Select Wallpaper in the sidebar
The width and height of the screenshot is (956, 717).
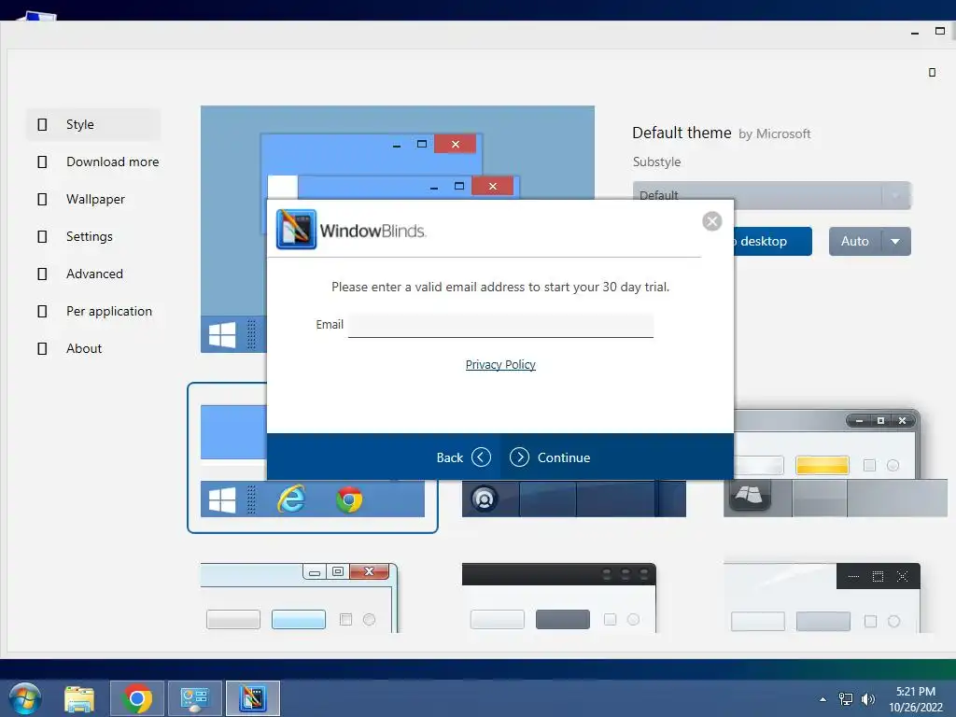[93, 199]
